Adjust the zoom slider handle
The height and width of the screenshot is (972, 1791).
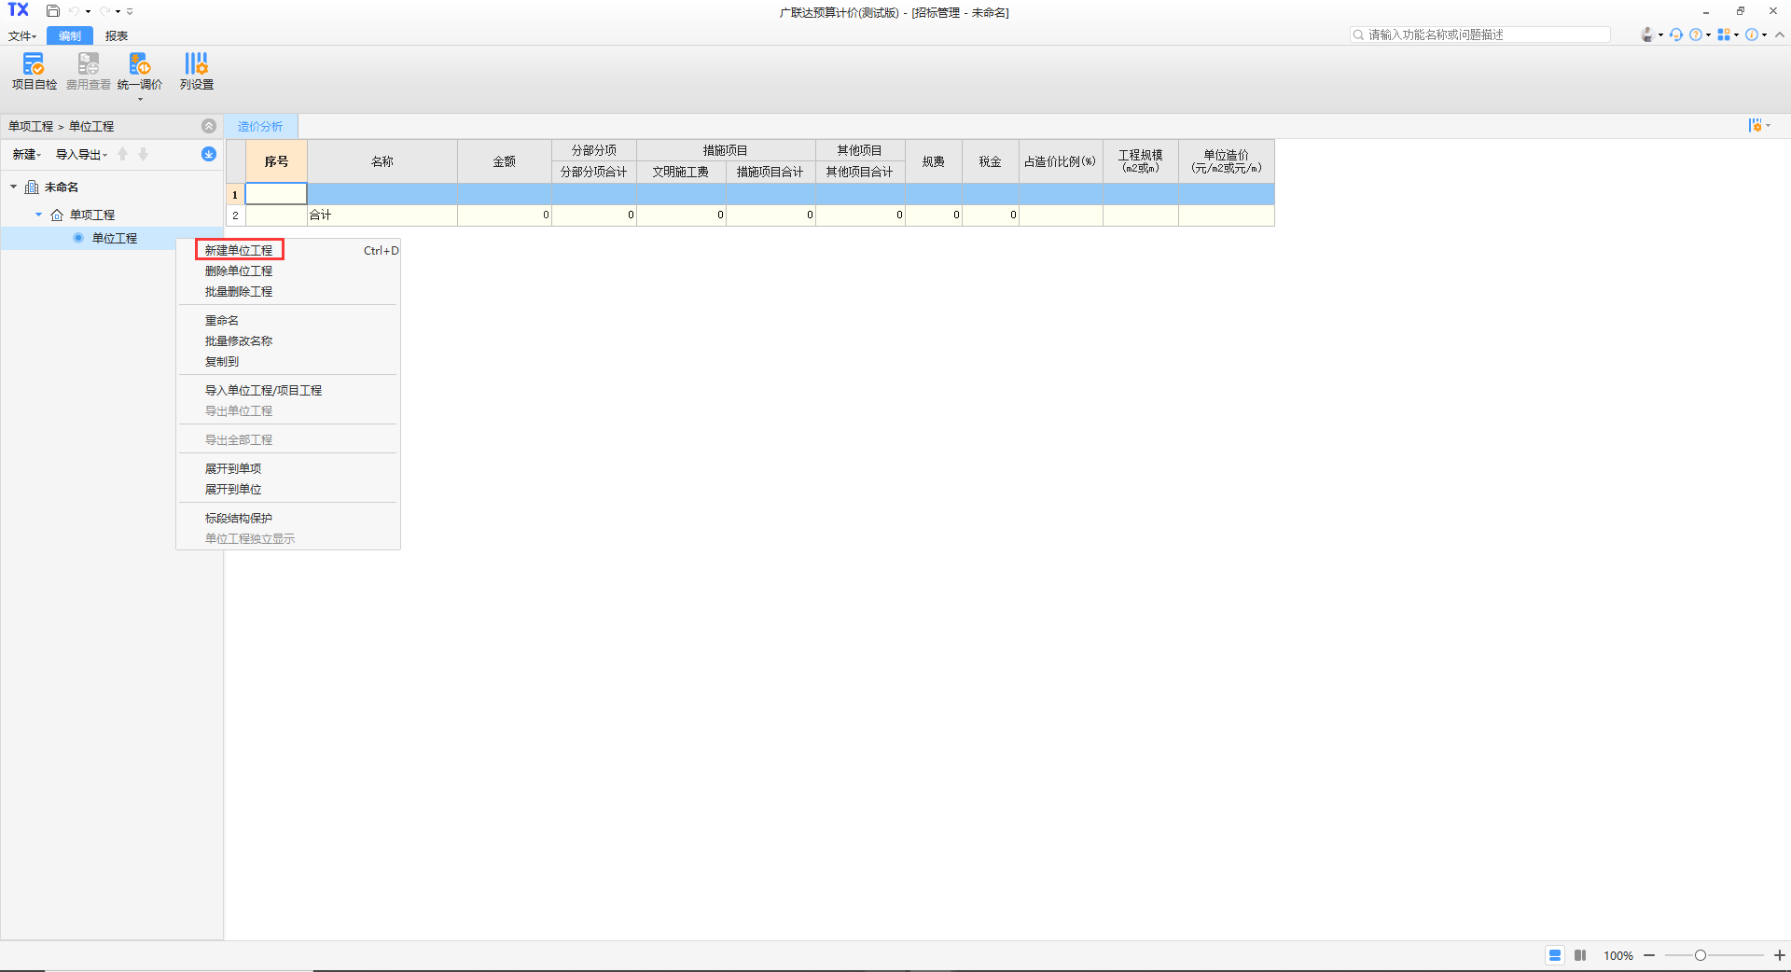(1701, 955)
